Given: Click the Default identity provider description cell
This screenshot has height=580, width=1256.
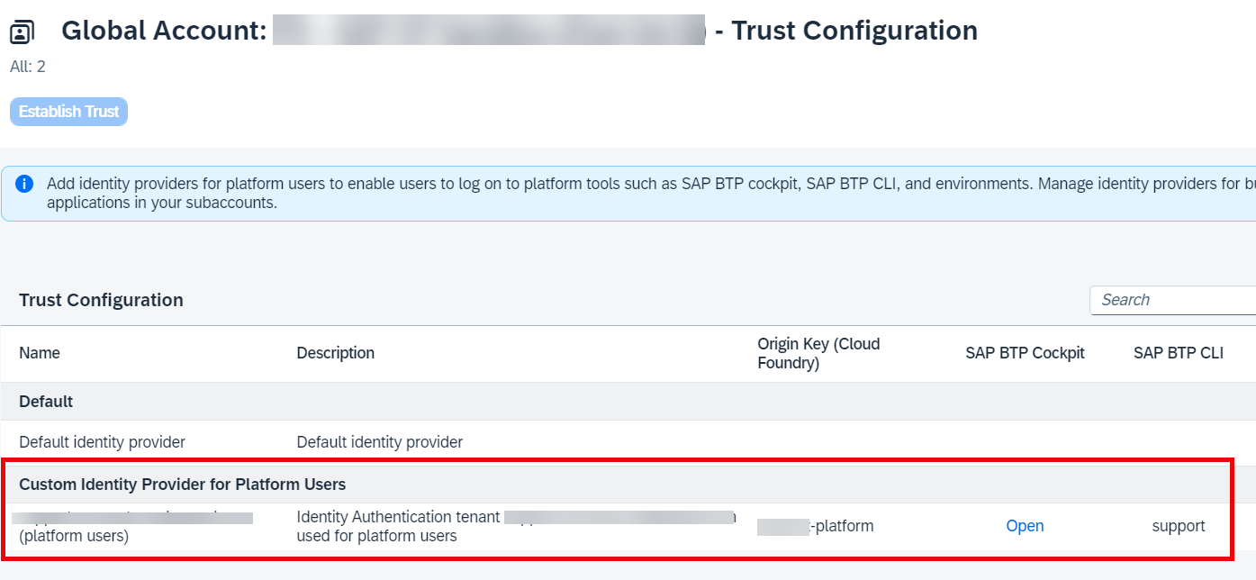Looking at the screenshot, I should pos(379,442).
